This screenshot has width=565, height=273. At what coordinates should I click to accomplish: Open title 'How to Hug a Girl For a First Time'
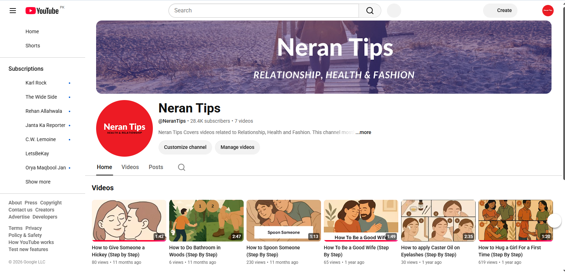coord(510,251)
